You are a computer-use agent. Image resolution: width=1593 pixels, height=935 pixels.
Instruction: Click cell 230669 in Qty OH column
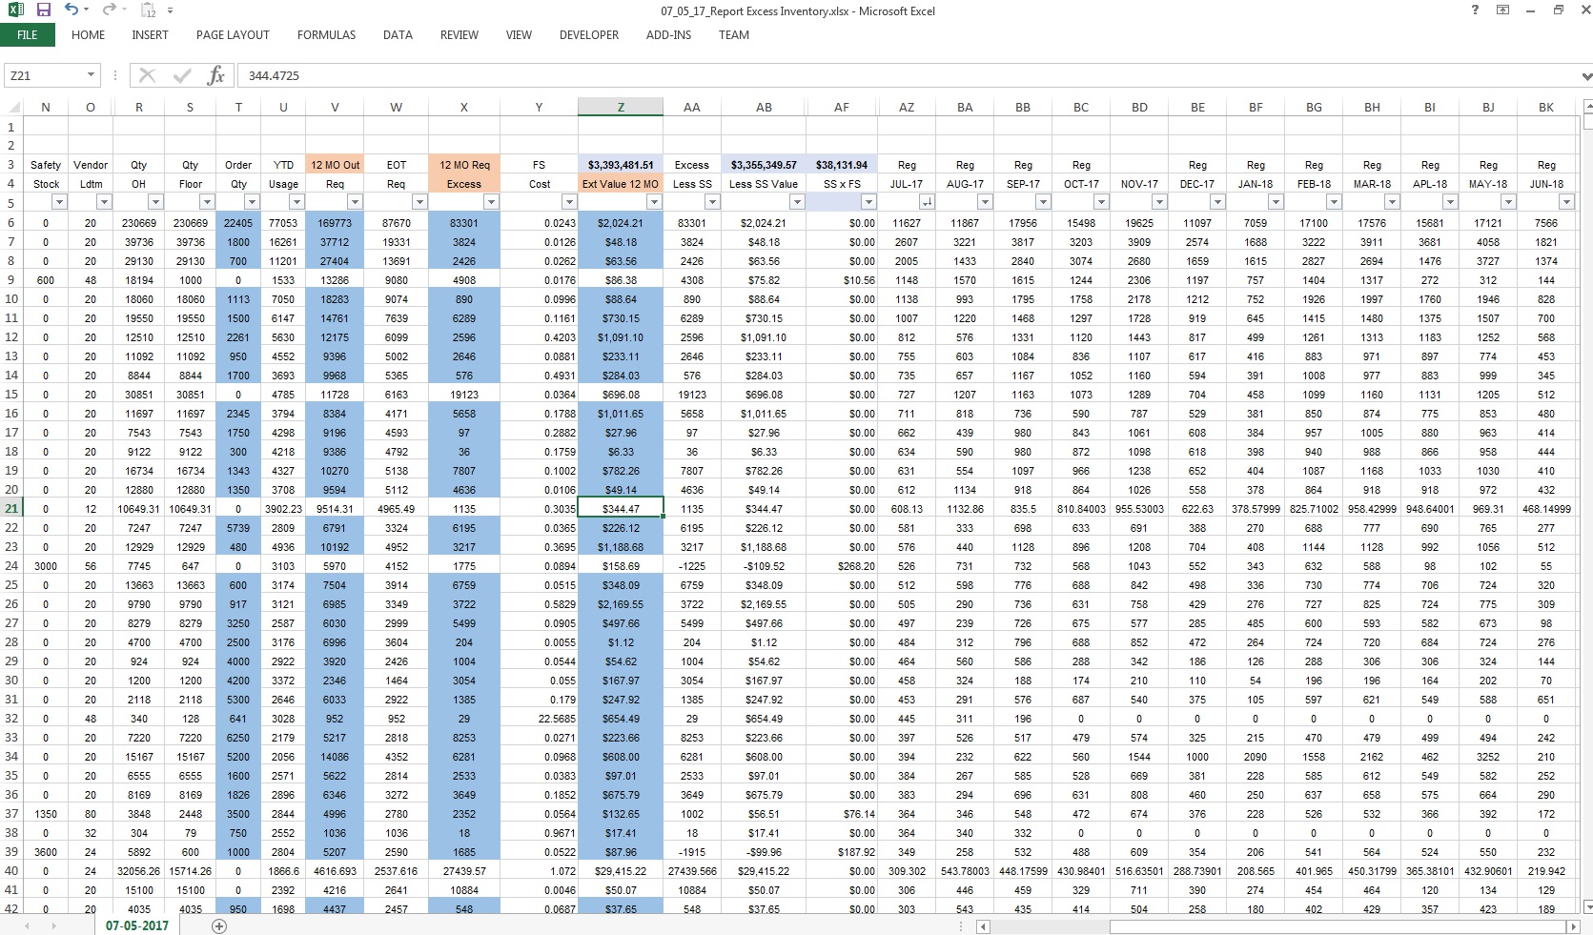139,222
